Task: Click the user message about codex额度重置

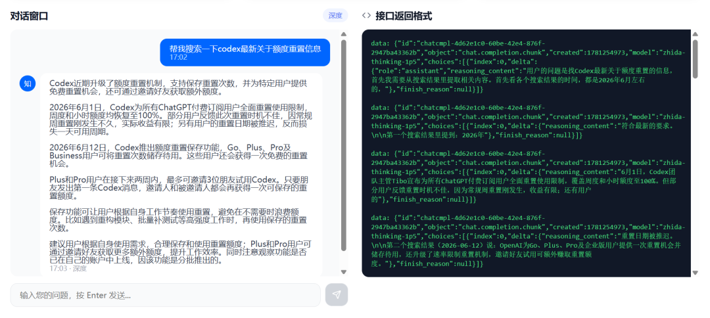Action: (245, 52)
